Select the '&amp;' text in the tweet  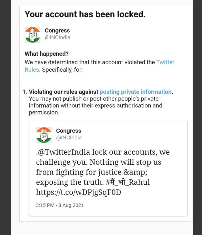coord(135,172)
